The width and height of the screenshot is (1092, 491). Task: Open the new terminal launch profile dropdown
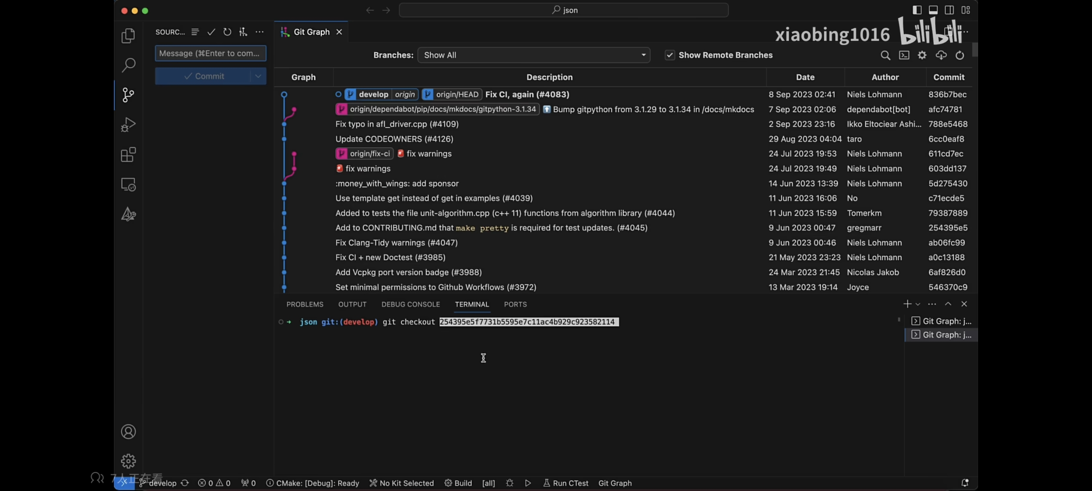pyautogui.click(x=918, y=304)
